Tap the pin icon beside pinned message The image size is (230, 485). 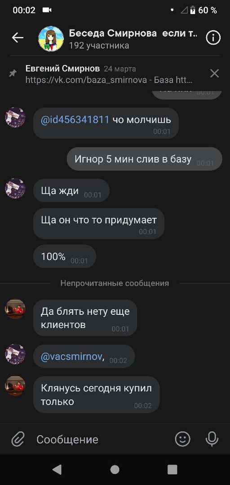13,73
